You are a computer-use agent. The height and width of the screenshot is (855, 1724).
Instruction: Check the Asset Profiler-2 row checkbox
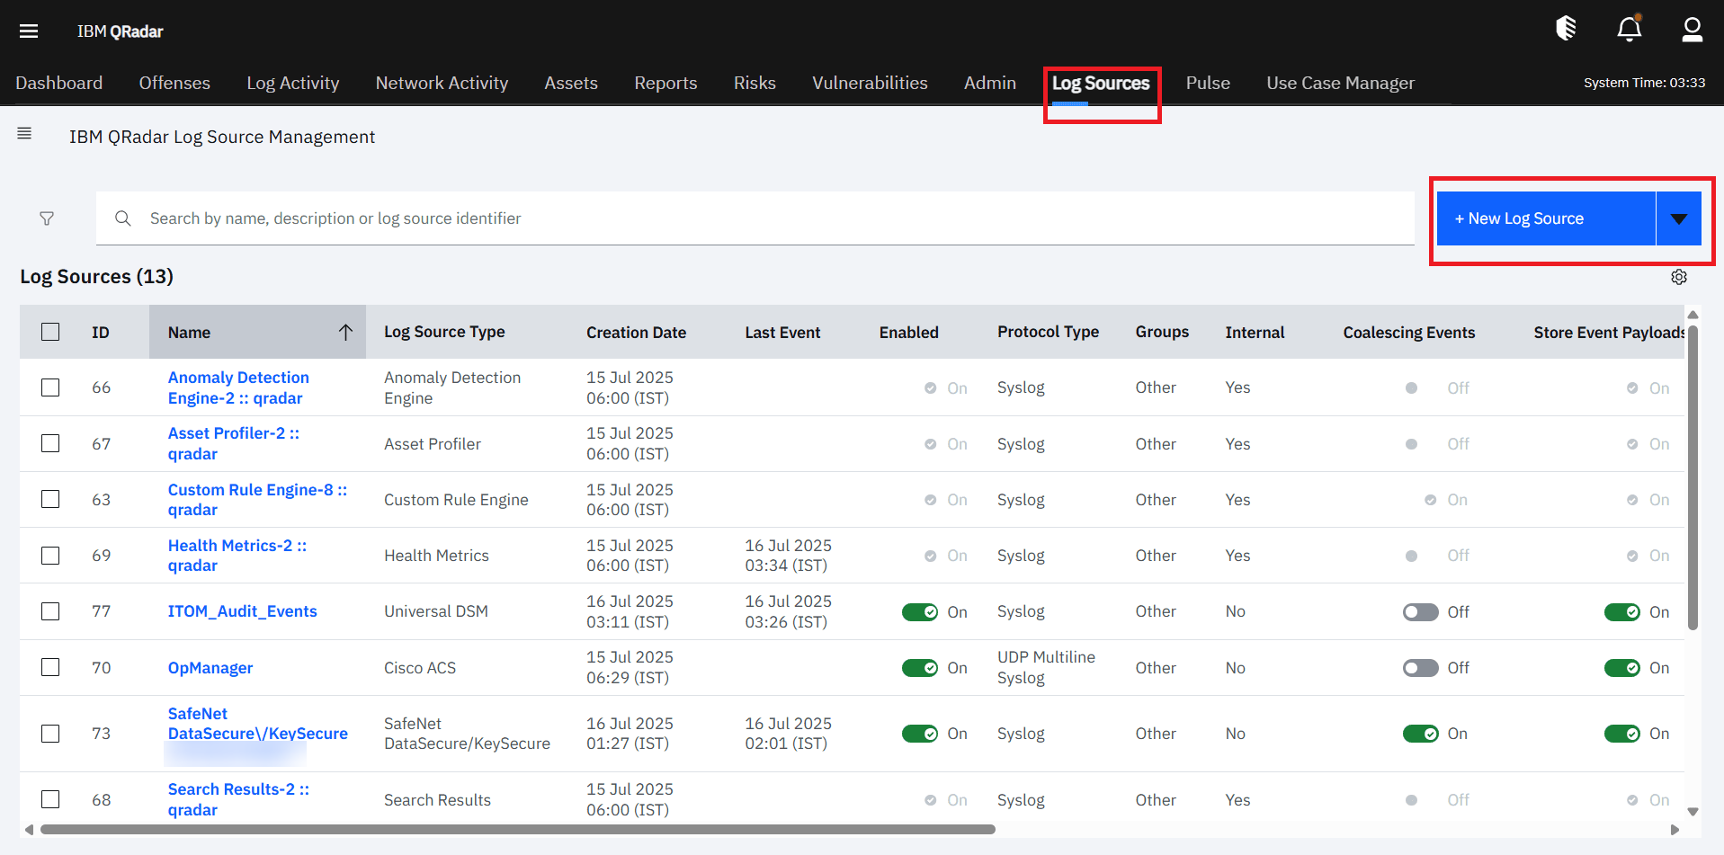point(50,443)
